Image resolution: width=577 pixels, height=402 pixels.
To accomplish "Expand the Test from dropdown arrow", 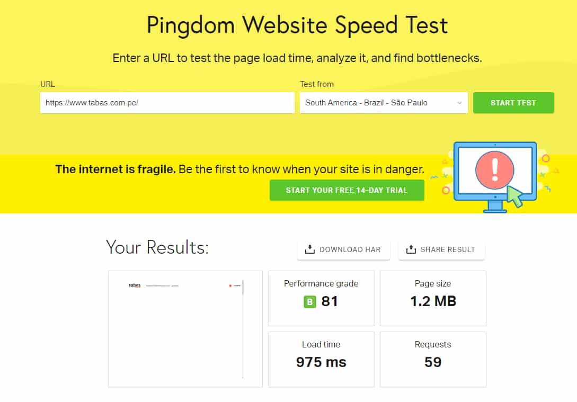I will tap(459, 103).
